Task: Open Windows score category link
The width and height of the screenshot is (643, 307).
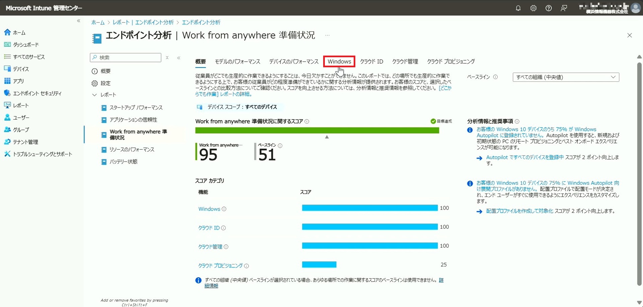Action: pos(209,209)
